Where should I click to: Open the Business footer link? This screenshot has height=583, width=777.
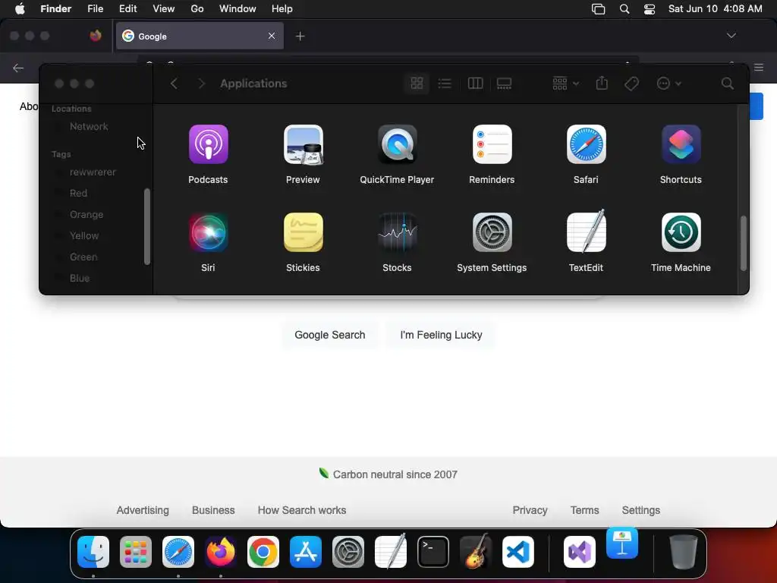[213, 510]
